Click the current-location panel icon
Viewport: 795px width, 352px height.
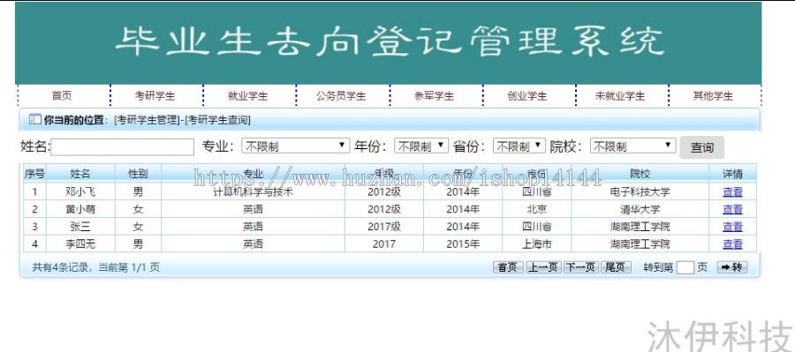pos(35,120)
